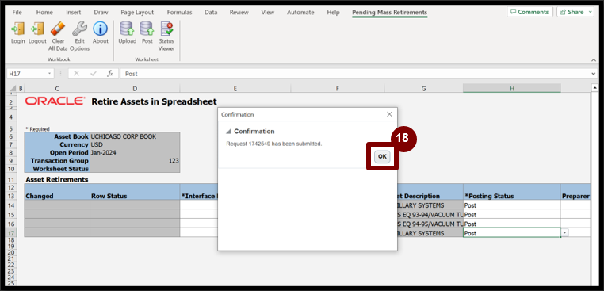Viewport: 604px width, 291px height.
Task: Select column G header
Action: [424, 89]
